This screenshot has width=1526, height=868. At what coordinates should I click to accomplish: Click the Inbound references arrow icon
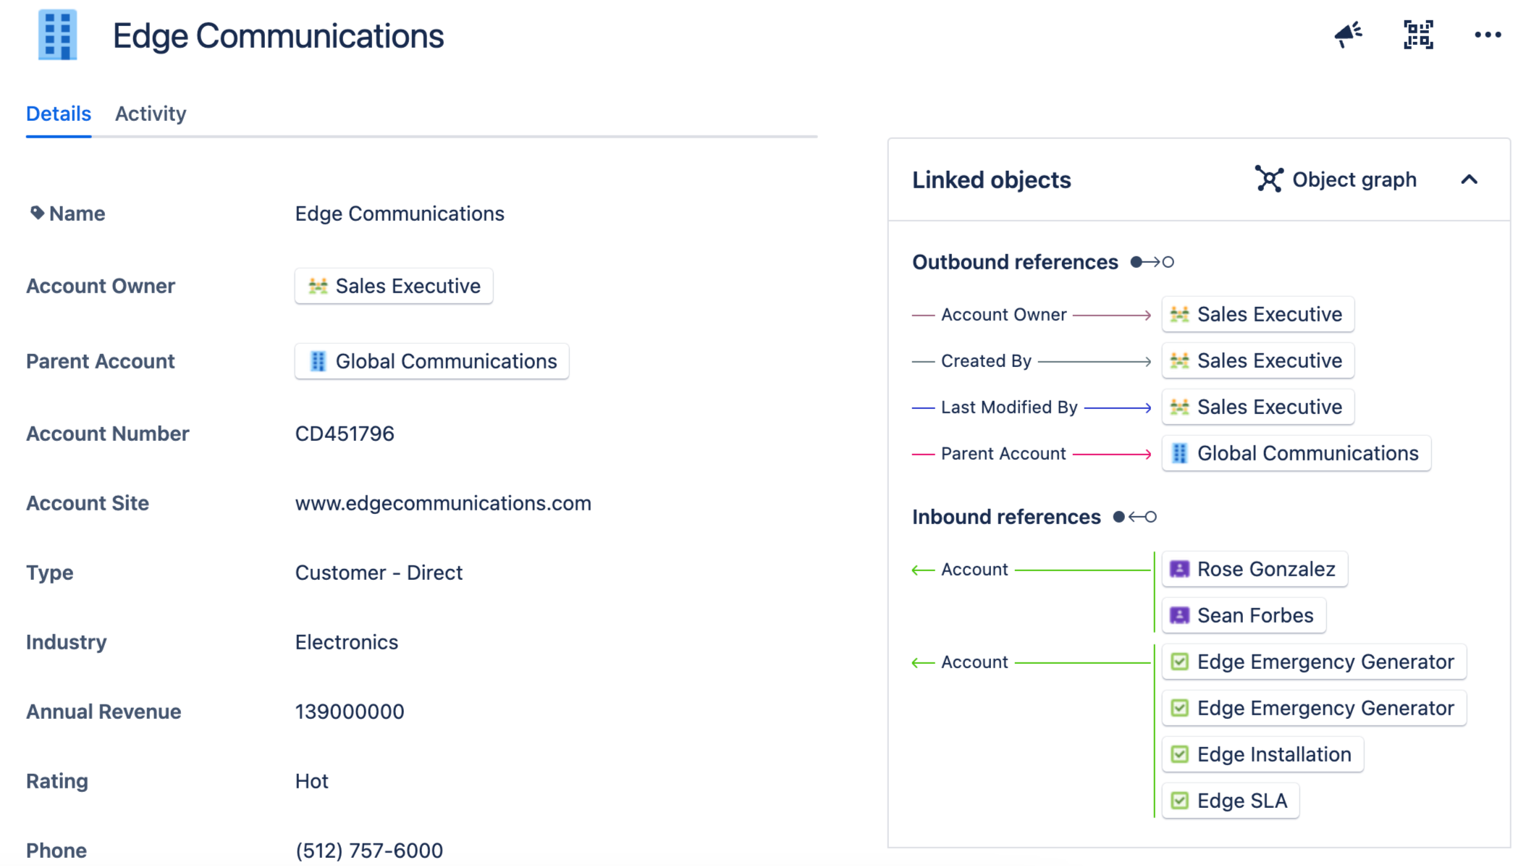coord(1134,517)
